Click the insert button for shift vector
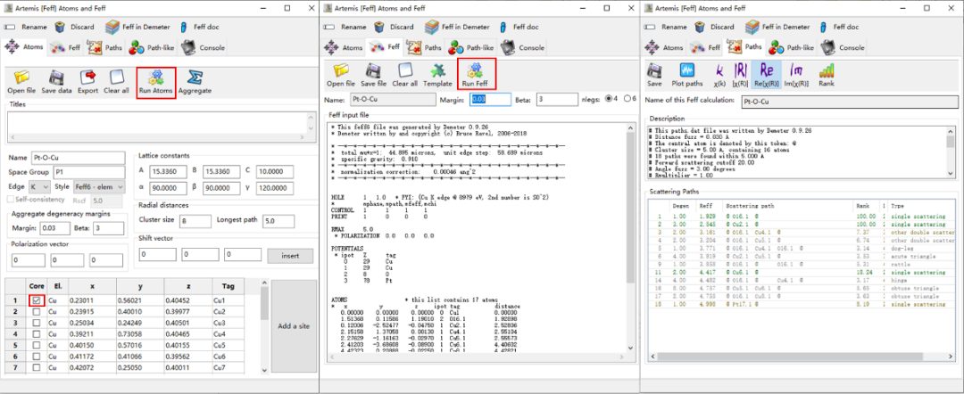 [x=290, y=255]
